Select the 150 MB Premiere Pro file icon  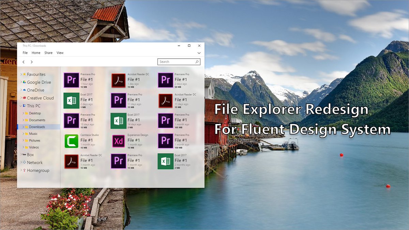tap(165, 141)
